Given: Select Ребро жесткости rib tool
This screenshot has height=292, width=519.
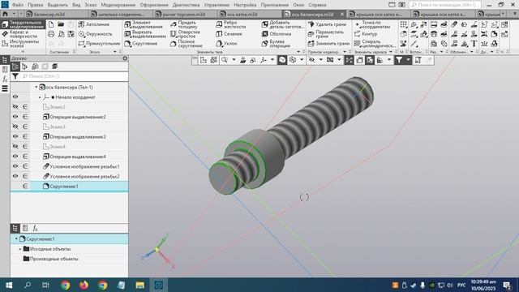Looking at the screenshot, I should coord(230,24).
